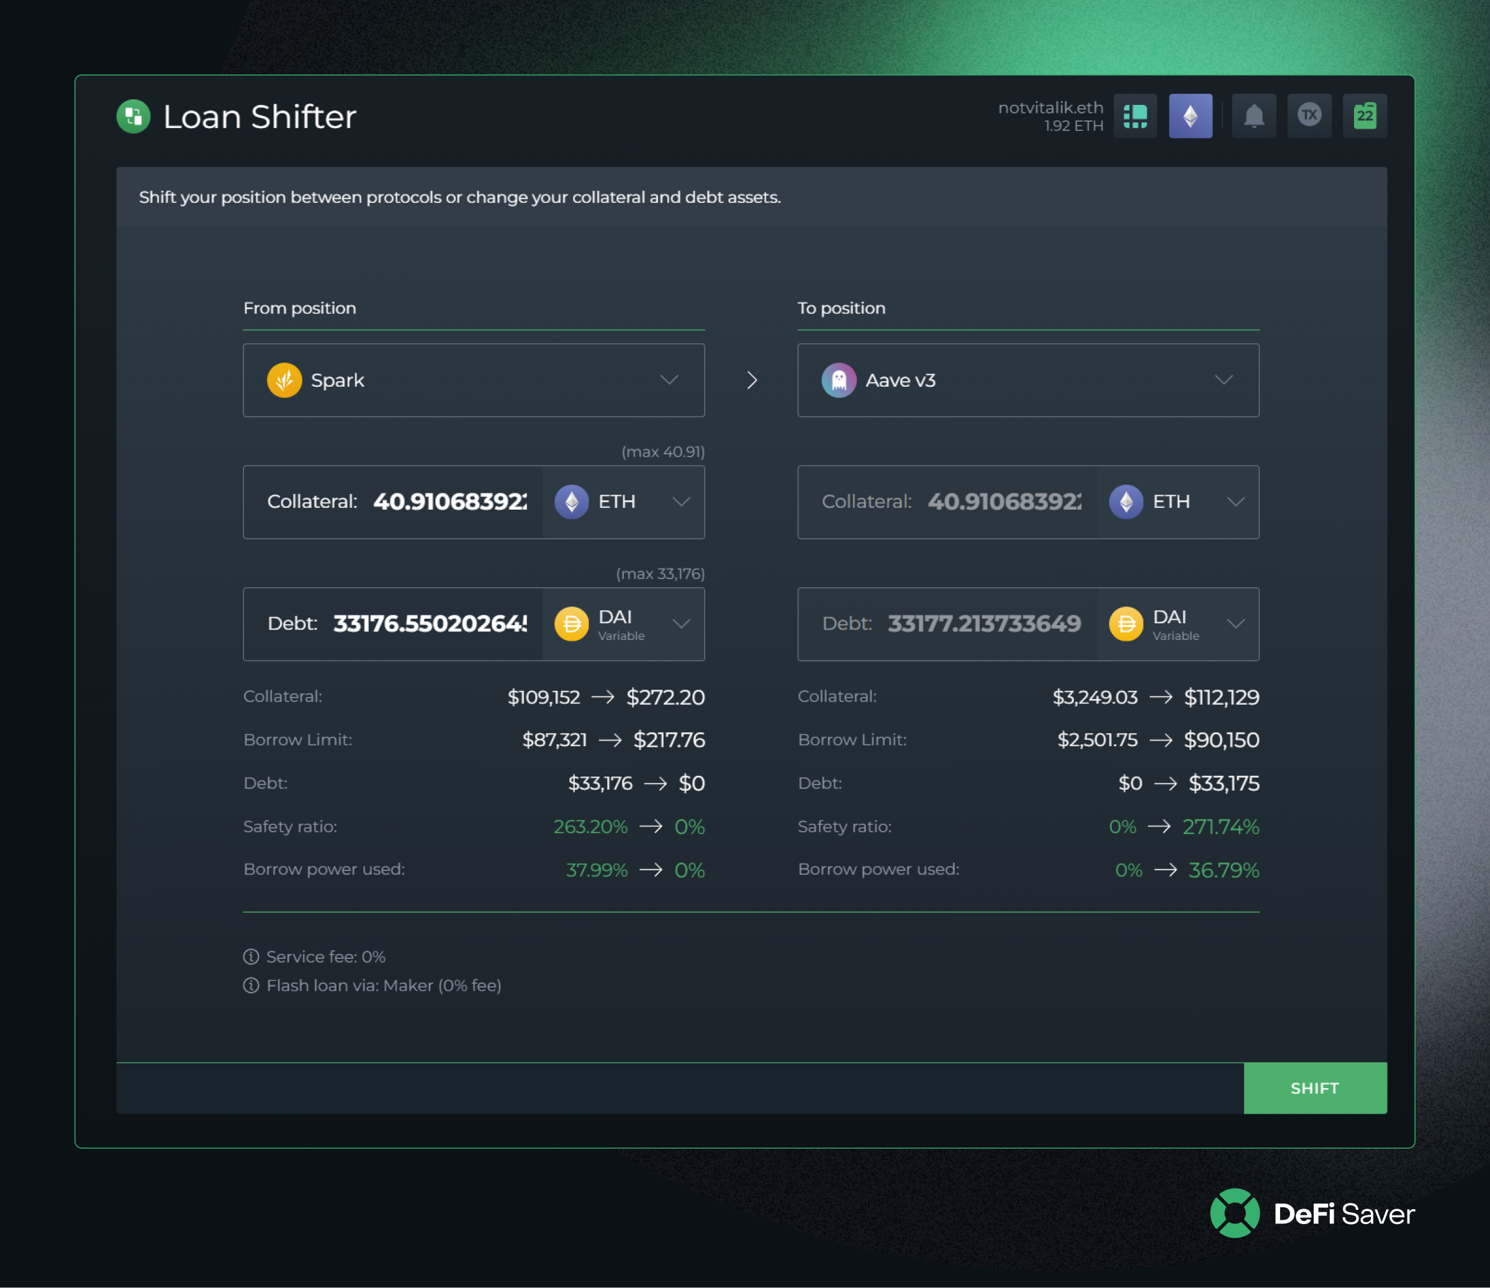Click the DAI coin icon in To debt
The height and width of the screenshot is (1288, 1490).
coord(1126,623)
